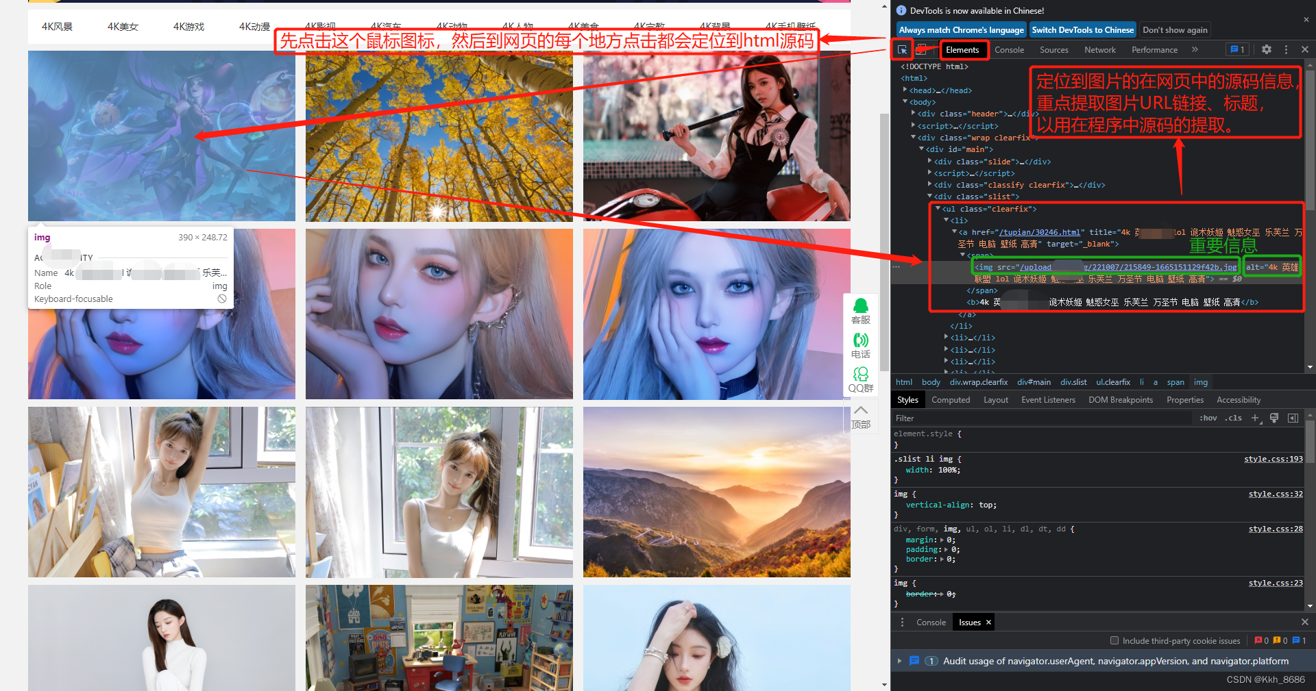
Task: Open the 4K风景 category
Action: 57,27
